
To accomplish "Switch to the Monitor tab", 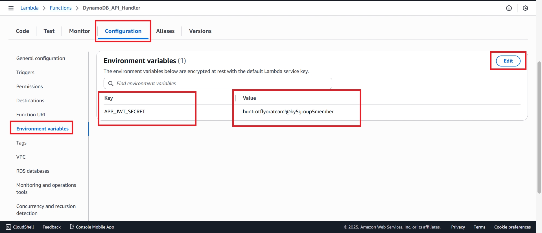I will [x=80, y=31].
